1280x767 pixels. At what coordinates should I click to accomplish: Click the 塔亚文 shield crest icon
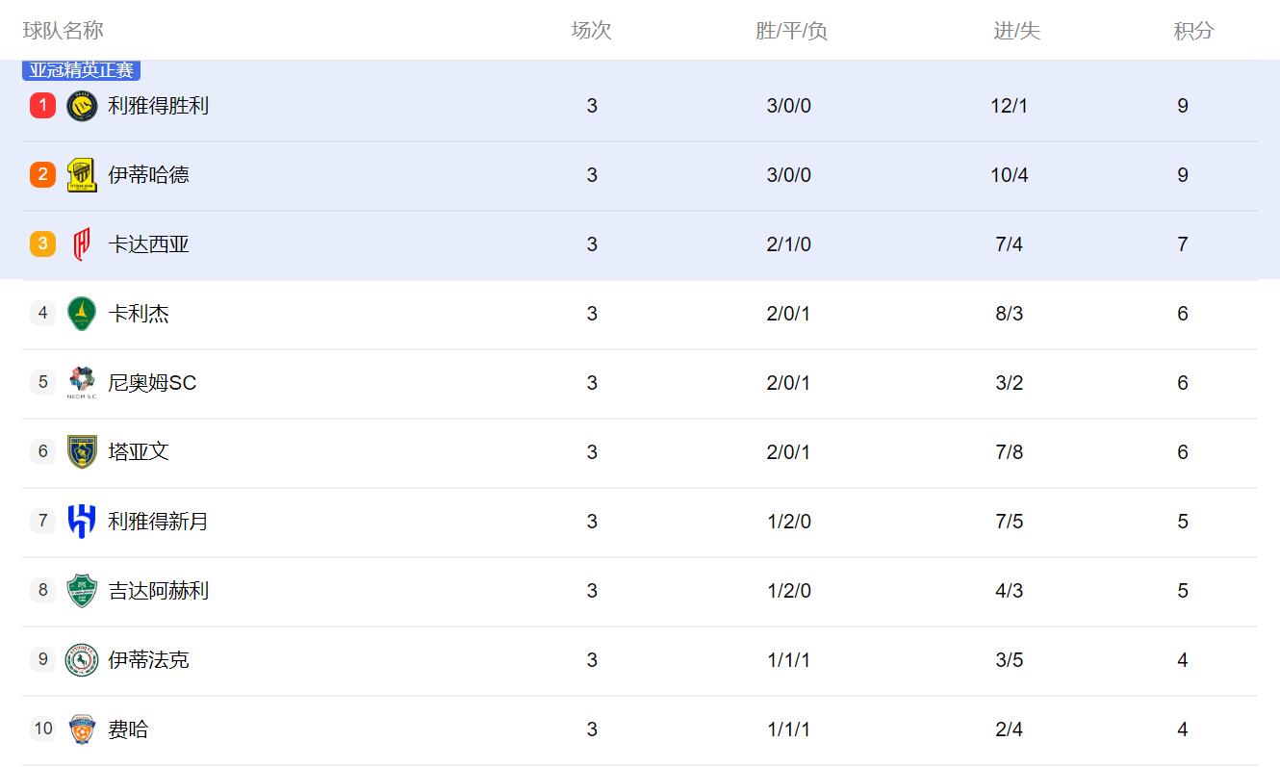[x=82, y=452]
